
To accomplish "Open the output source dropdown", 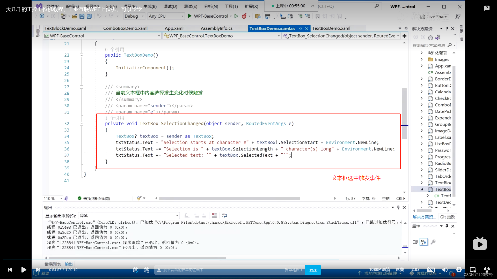I will coord(129,216).
